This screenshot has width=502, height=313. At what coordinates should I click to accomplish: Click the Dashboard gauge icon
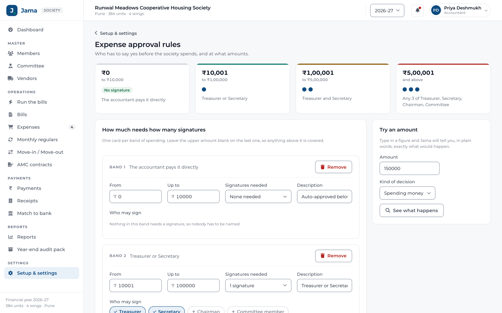coord(11,30)
